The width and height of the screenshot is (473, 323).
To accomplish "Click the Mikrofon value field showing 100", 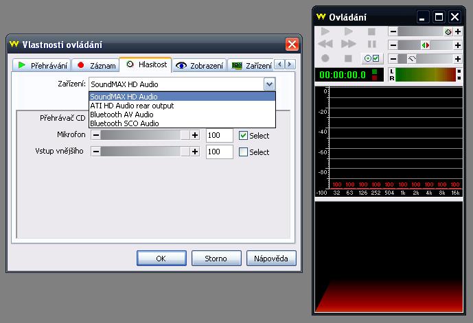I will coord(219,135).
